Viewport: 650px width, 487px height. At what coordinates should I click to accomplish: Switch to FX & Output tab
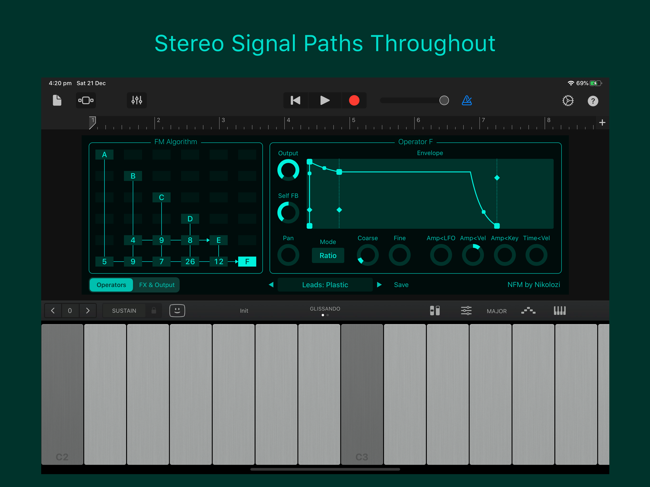157,285
